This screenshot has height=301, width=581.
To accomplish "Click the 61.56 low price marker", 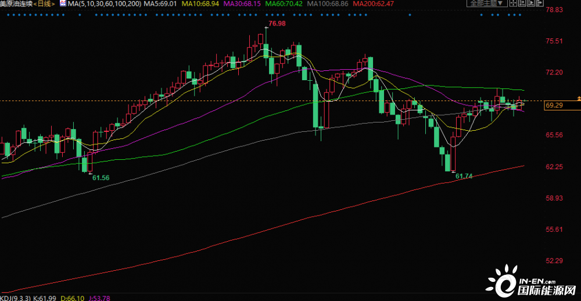I will (x=101, y=178).
